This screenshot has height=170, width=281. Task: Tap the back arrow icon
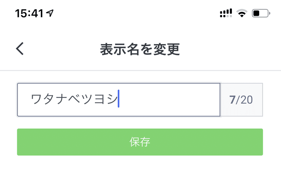[20, 49]
